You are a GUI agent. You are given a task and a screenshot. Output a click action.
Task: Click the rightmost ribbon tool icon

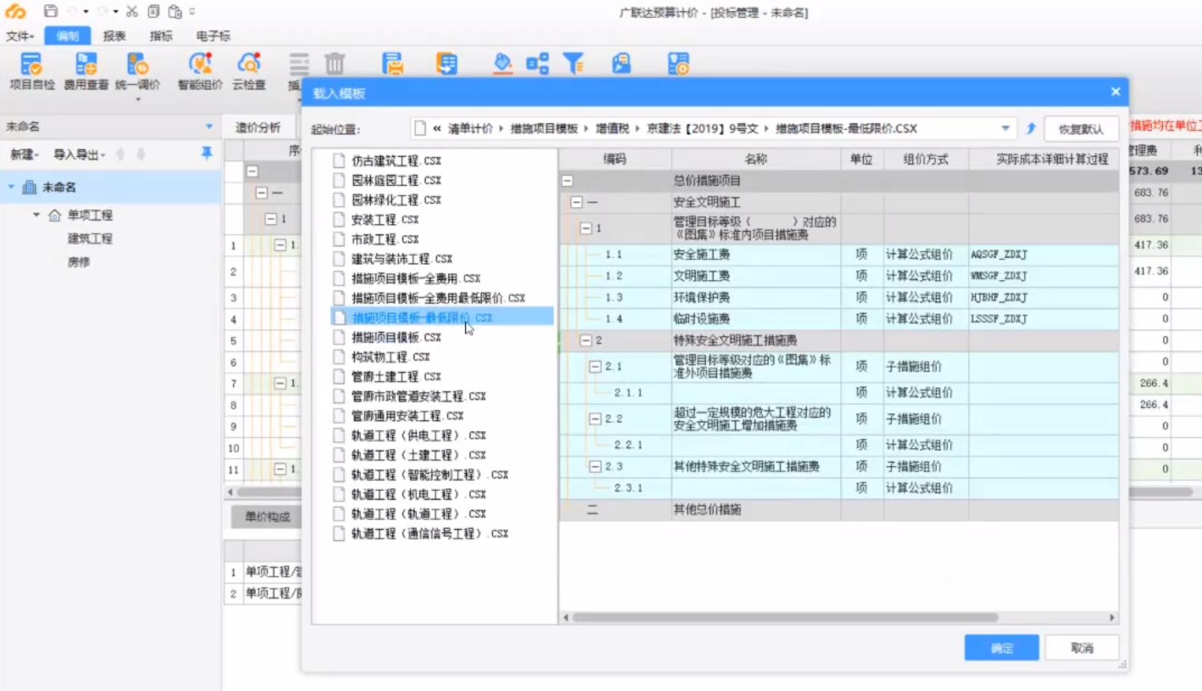pos(678,63)
